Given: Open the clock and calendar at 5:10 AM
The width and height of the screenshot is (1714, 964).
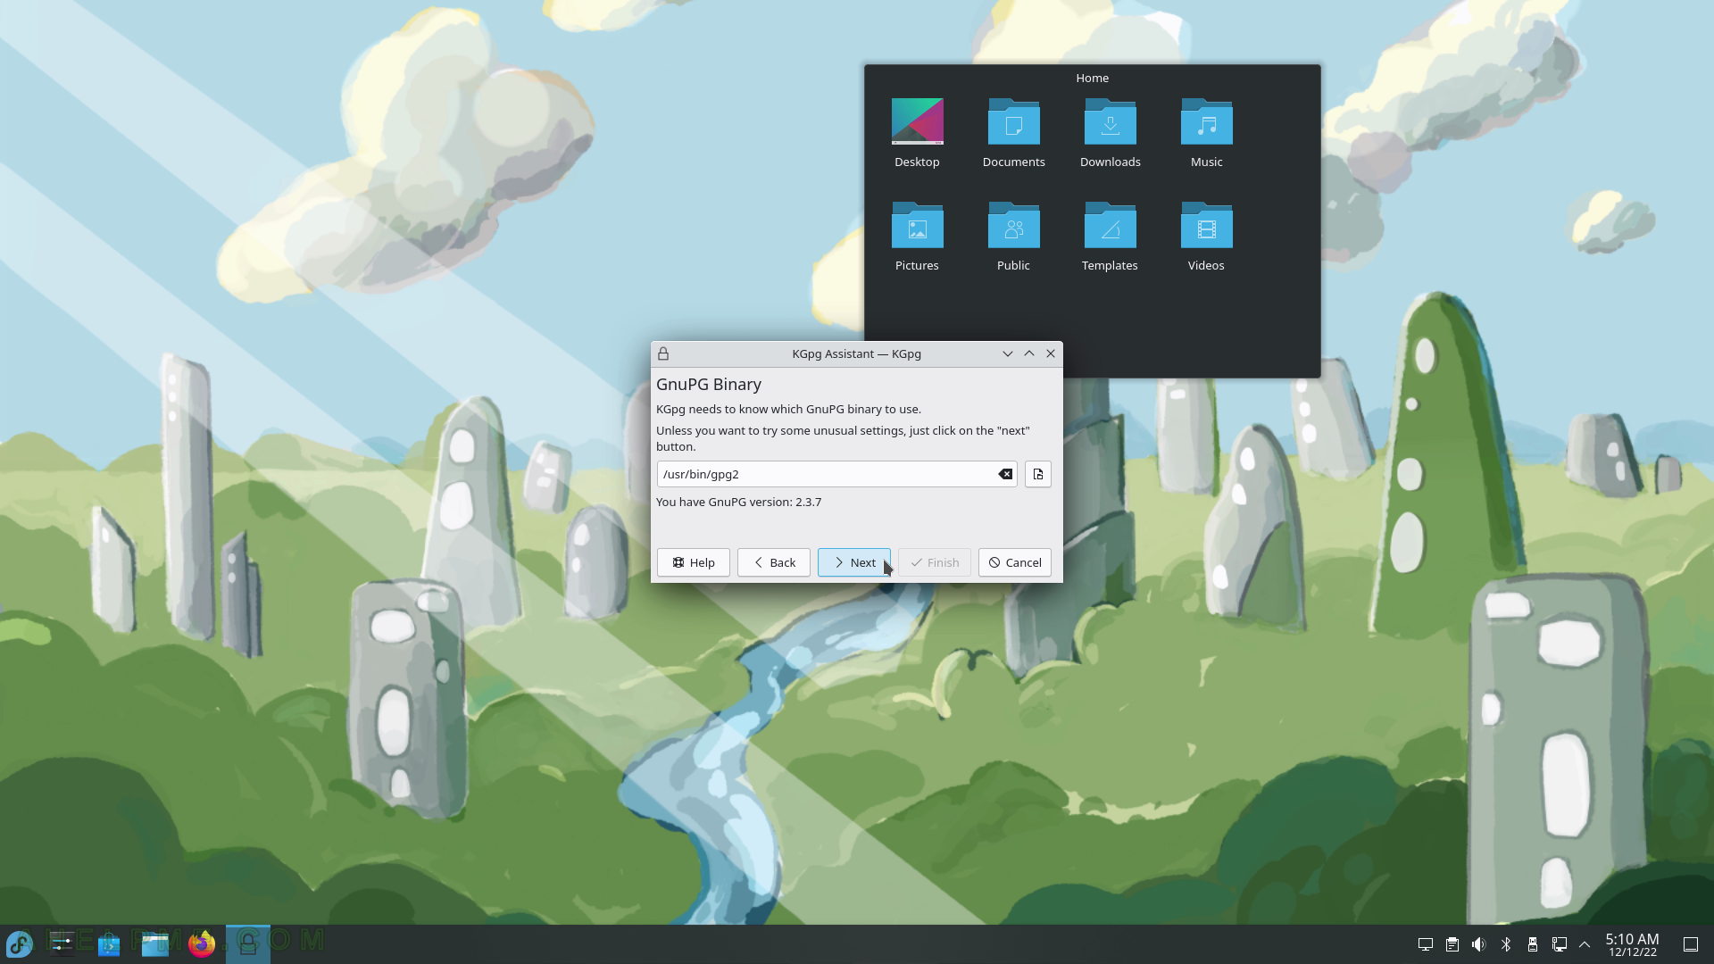Looking at the screenshot, I should coord(1632,944).
